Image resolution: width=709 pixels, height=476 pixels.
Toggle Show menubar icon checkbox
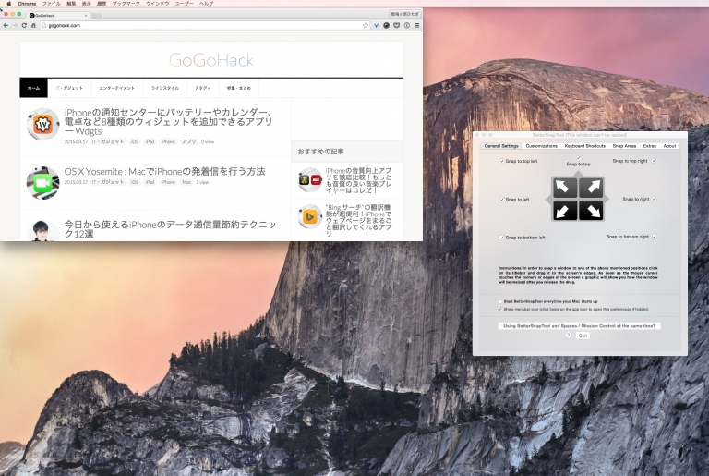tap(500, 310)
